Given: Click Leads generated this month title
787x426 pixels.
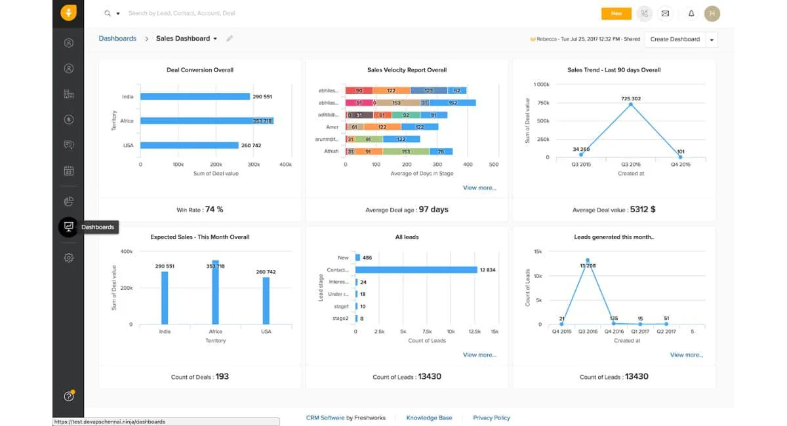Looking at the screenshot, I should [614, 237].
